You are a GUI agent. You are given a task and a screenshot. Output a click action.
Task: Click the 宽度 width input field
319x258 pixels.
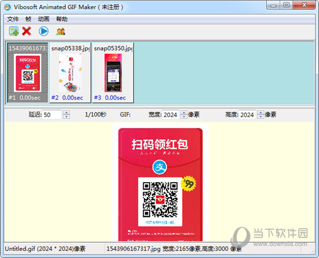171,115
